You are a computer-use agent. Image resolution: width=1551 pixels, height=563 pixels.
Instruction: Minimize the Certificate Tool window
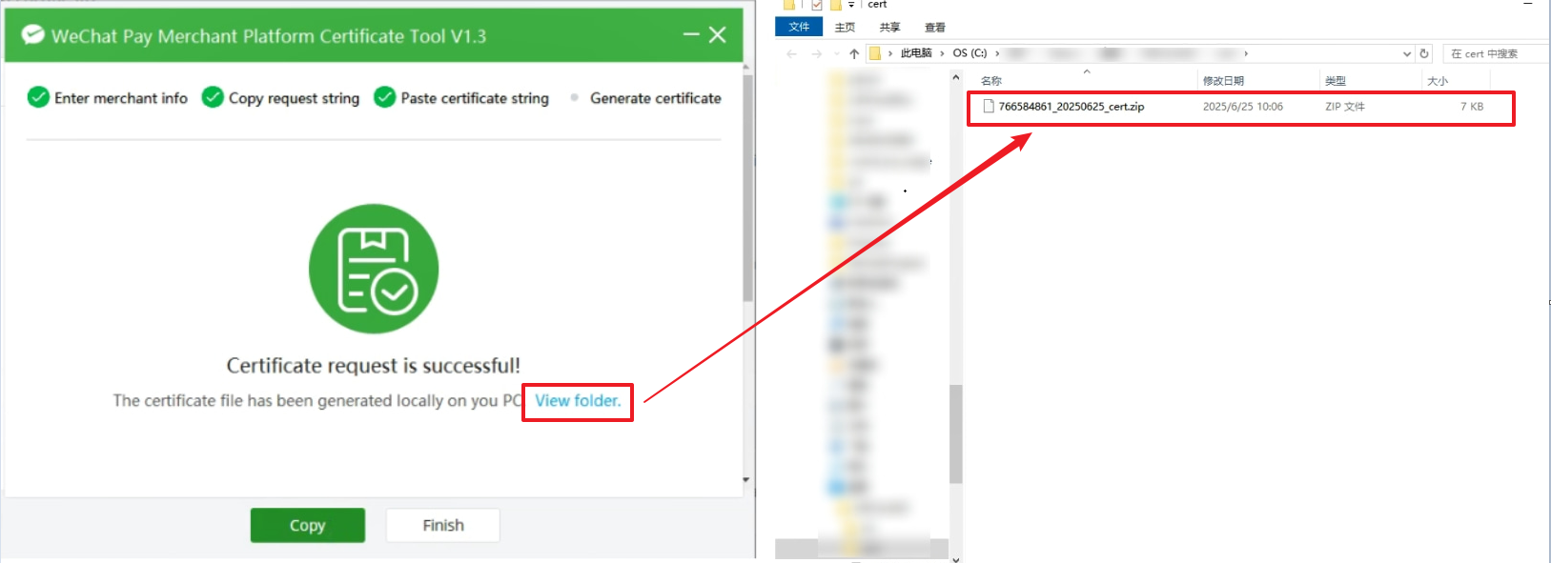click(691, 35)
